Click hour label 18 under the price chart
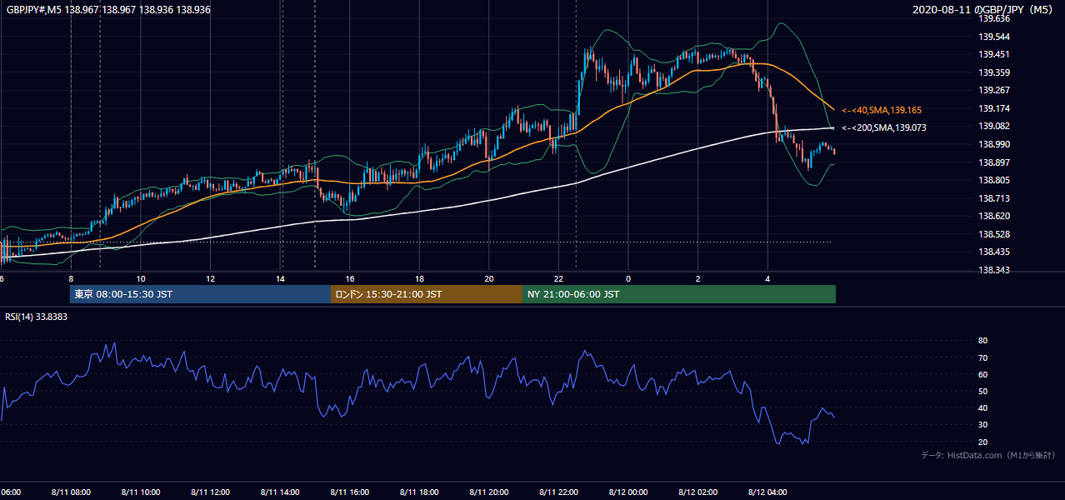 (419, 279)
